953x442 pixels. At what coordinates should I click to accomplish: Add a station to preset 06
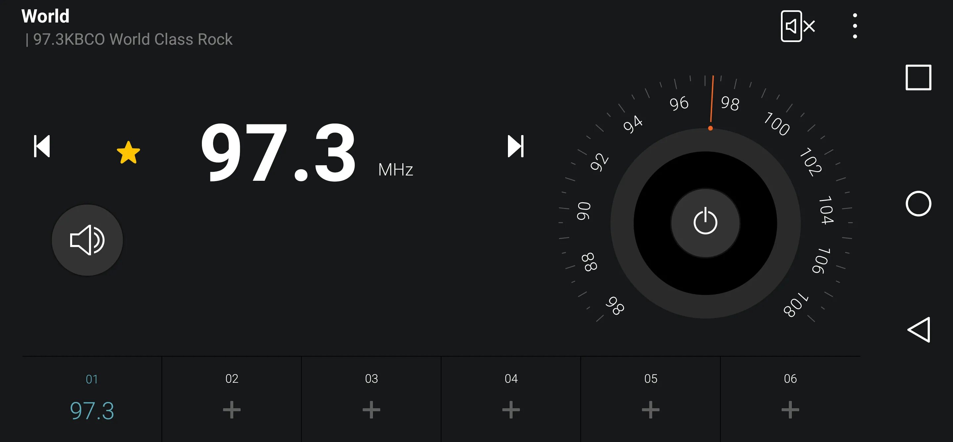coord(790,399)
